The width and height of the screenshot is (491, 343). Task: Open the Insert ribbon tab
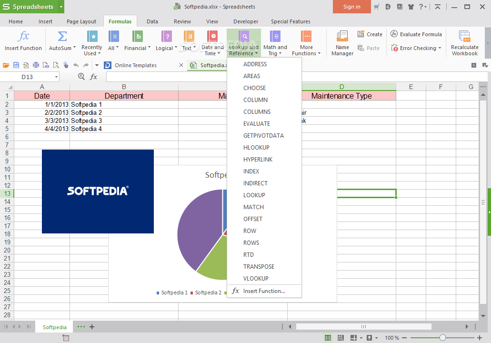(45, 21)
